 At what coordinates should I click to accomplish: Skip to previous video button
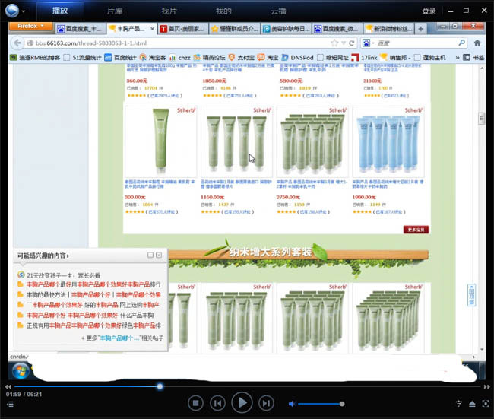tap(217, 403)
